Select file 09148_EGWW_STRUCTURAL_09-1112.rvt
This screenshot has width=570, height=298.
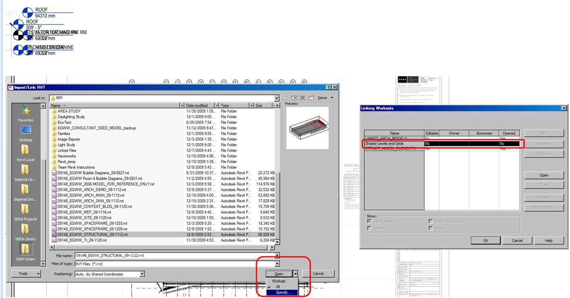(163, 234)
